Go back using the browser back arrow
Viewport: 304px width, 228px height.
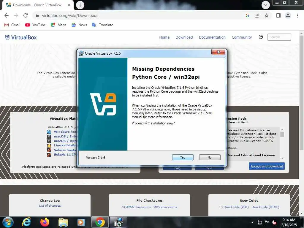[7, 15]
